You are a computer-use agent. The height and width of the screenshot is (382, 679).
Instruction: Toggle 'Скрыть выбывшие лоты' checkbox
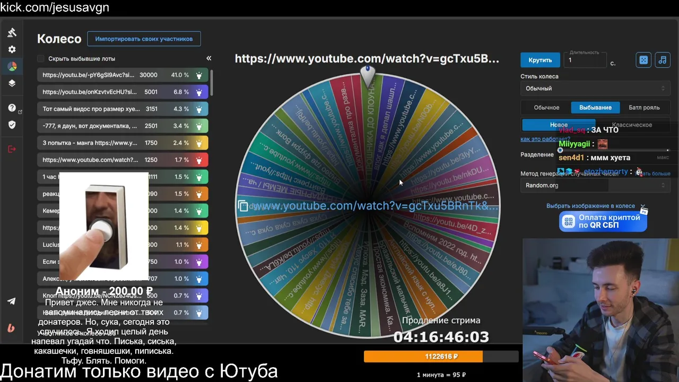click(41, 58)
